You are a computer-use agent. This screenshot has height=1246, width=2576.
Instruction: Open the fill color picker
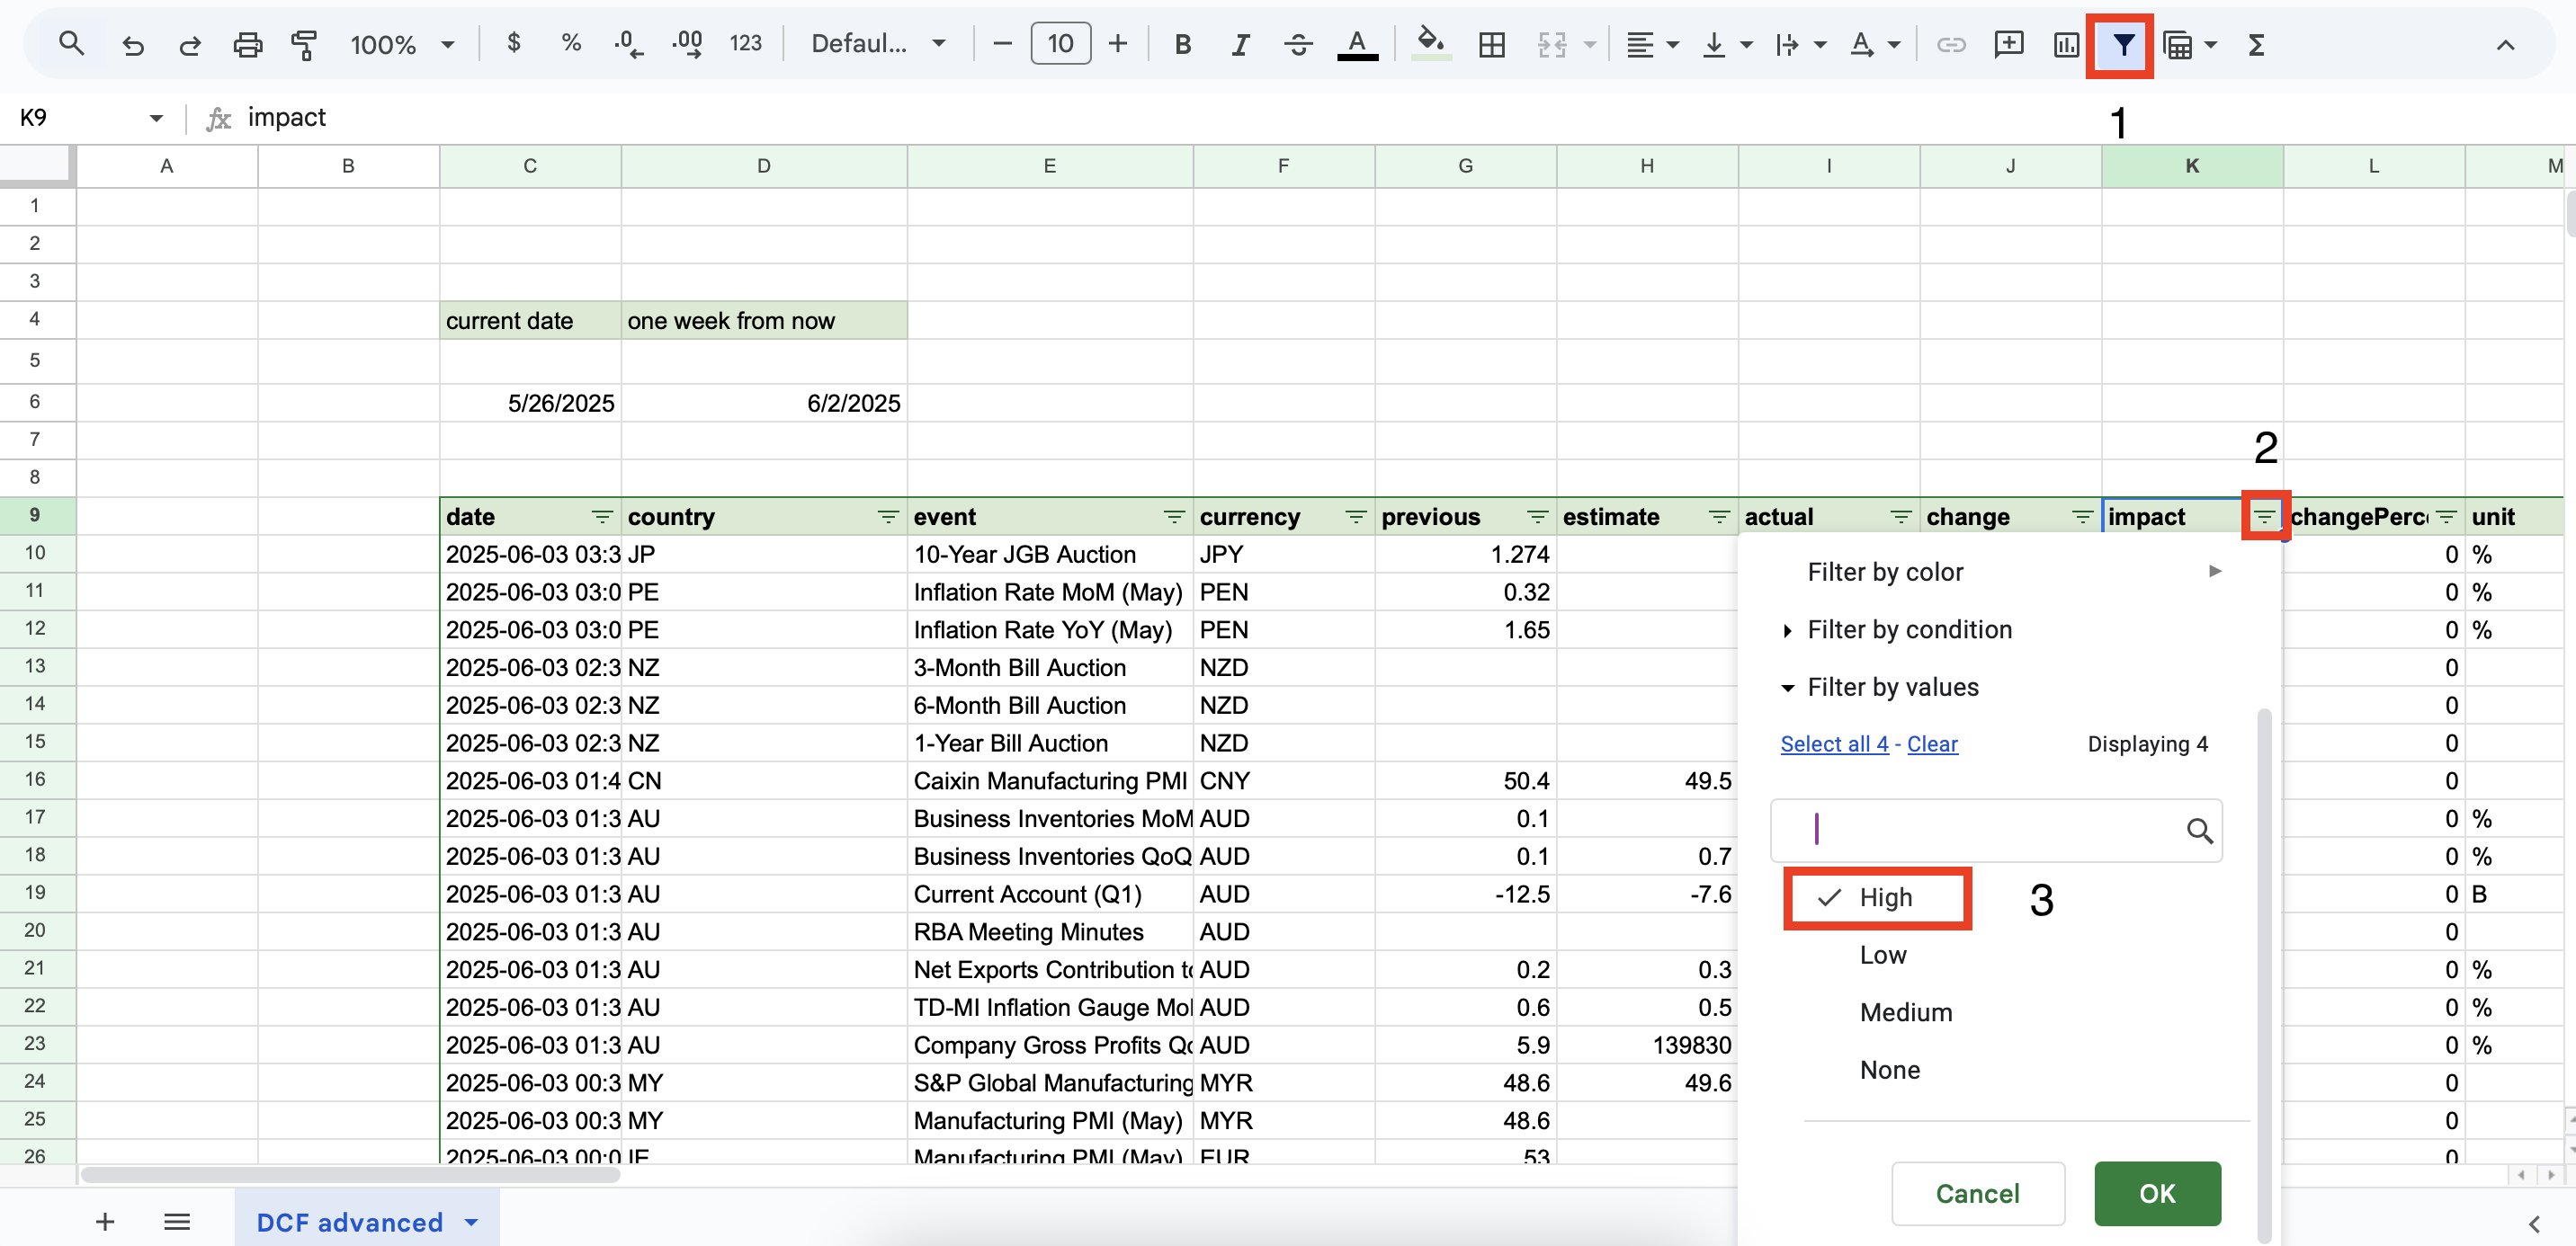coord(1431,44)
